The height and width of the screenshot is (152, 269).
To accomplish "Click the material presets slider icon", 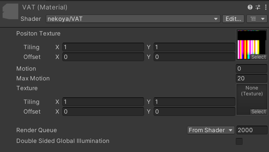I will 258,7.
